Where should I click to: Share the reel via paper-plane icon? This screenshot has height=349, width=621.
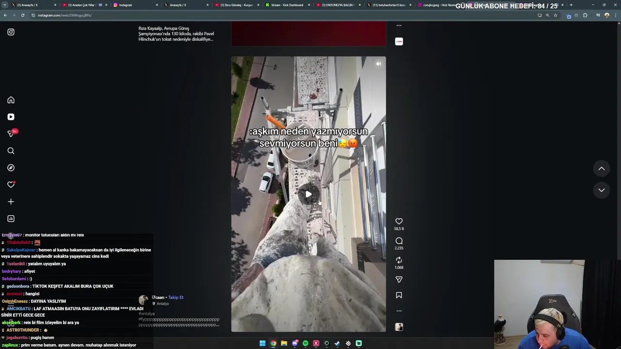pos(399,280)
